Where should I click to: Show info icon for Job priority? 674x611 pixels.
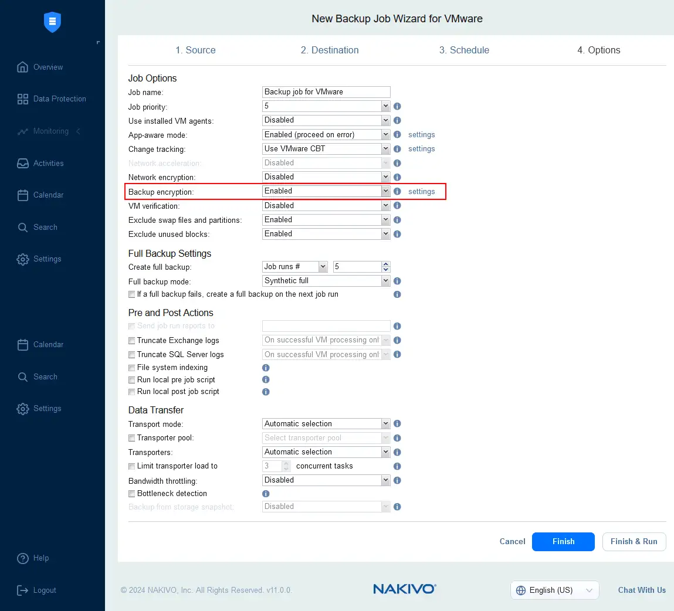click(x=397, y=106)
